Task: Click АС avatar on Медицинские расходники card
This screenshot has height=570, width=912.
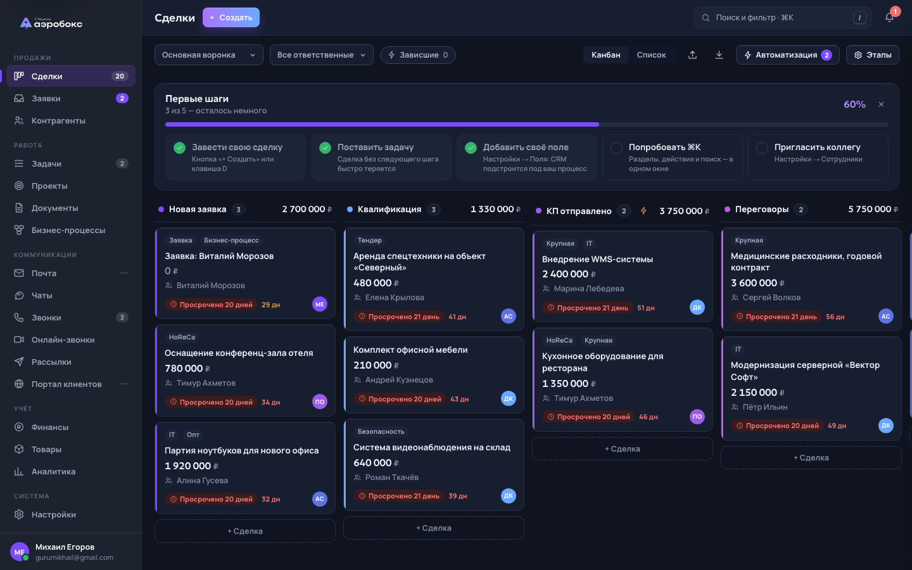Action: tap(886, 316)
